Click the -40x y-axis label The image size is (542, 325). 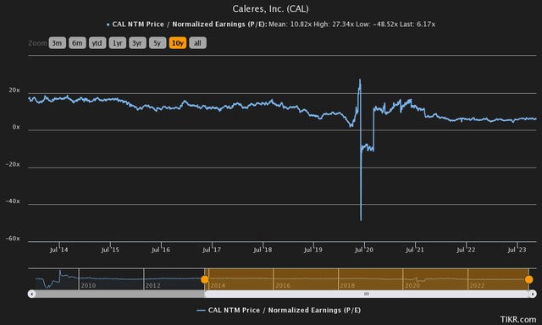13,201
